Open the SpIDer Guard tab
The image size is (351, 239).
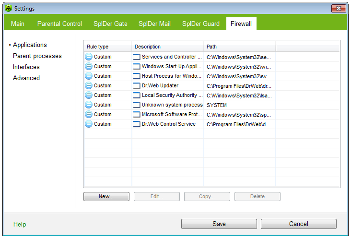click(x=201, y=24)
